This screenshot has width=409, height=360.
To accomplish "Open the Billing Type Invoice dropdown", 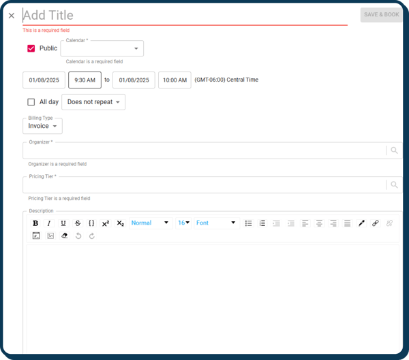I will pyautogui.click(x=42, y=126).
